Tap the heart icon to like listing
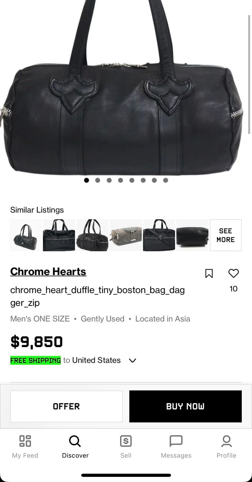 tap(233, 273)
